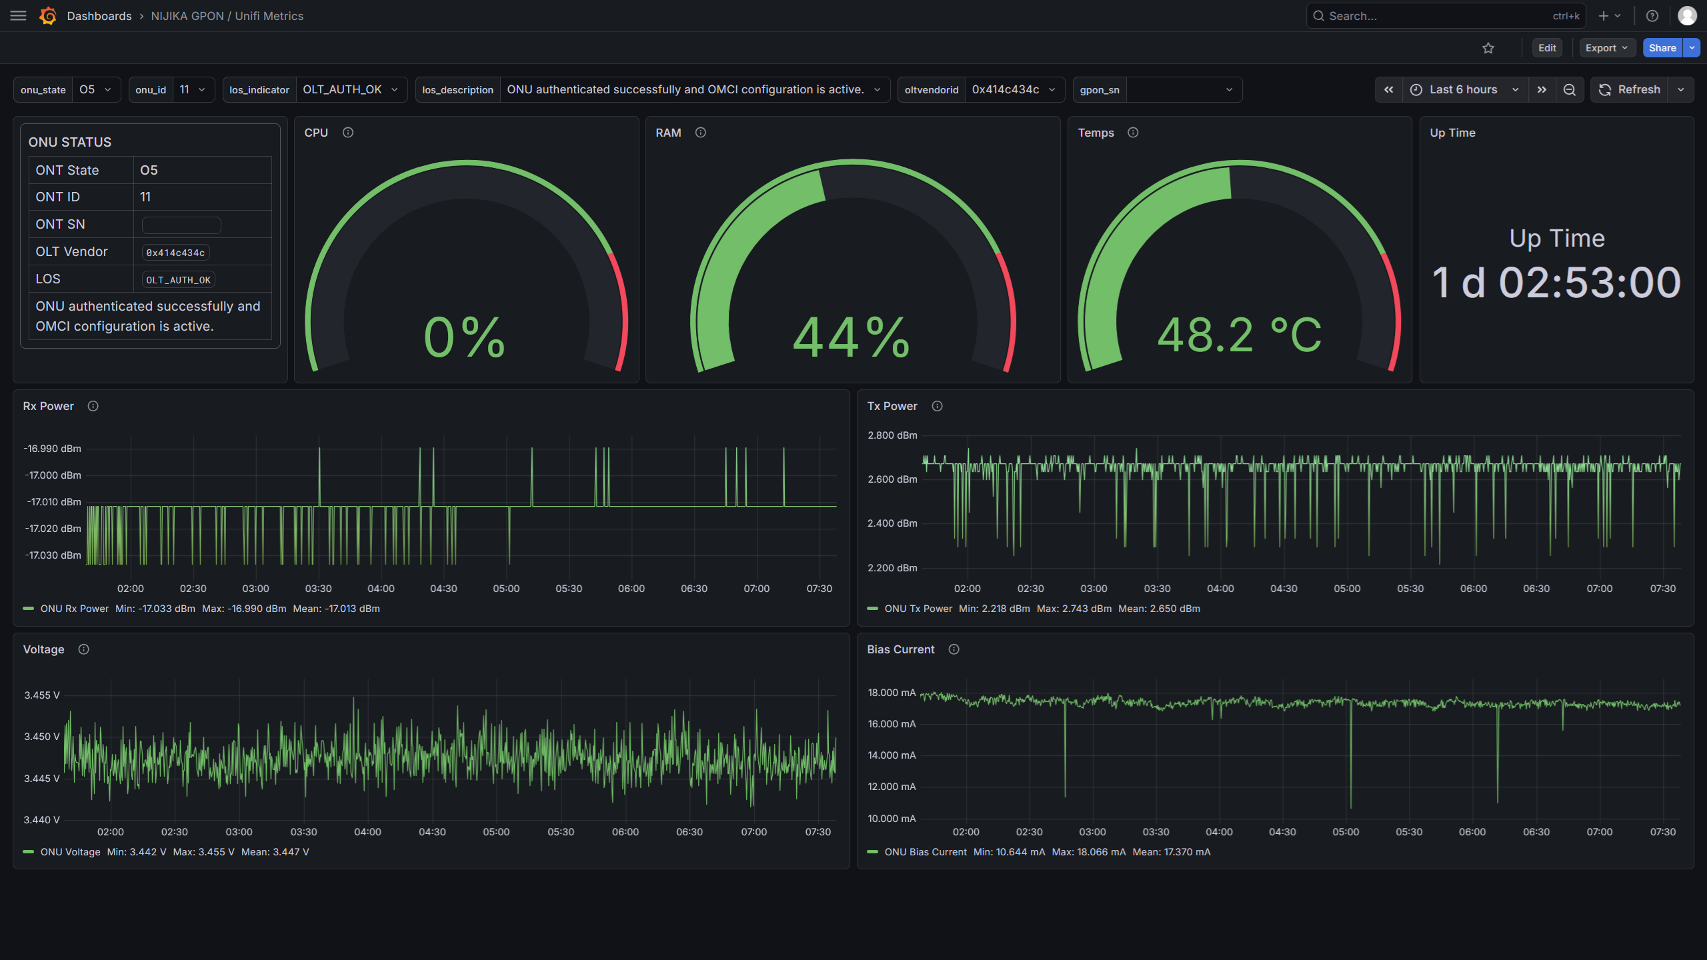Shift time range backward with double-left arrows
This screenshot has width=1707, height=960.
click(1388, 89)
